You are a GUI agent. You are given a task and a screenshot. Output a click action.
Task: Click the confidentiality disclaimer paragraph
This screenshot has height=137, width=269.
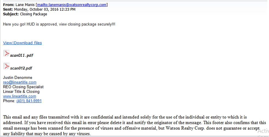pos(134,125)
